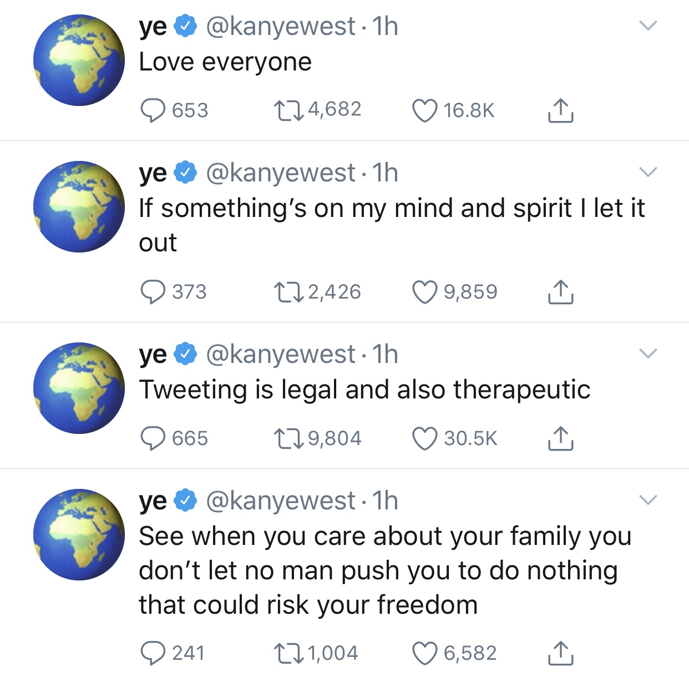
Task: Like the 'Love everyone' tweet
Action: [425, 110]
